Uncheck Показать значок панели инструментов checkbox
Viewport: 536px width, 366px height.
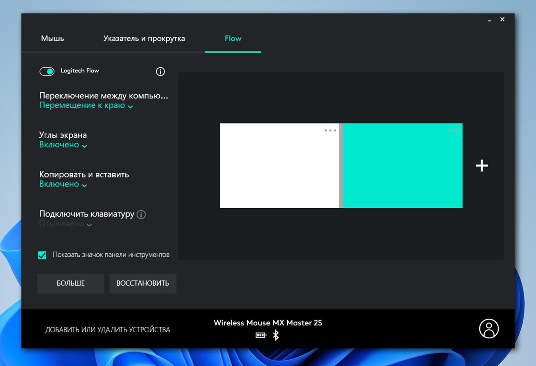pos(42,255)
